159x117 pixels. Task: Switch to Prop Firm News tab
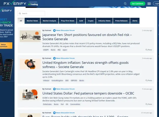(x=68, y=21)
